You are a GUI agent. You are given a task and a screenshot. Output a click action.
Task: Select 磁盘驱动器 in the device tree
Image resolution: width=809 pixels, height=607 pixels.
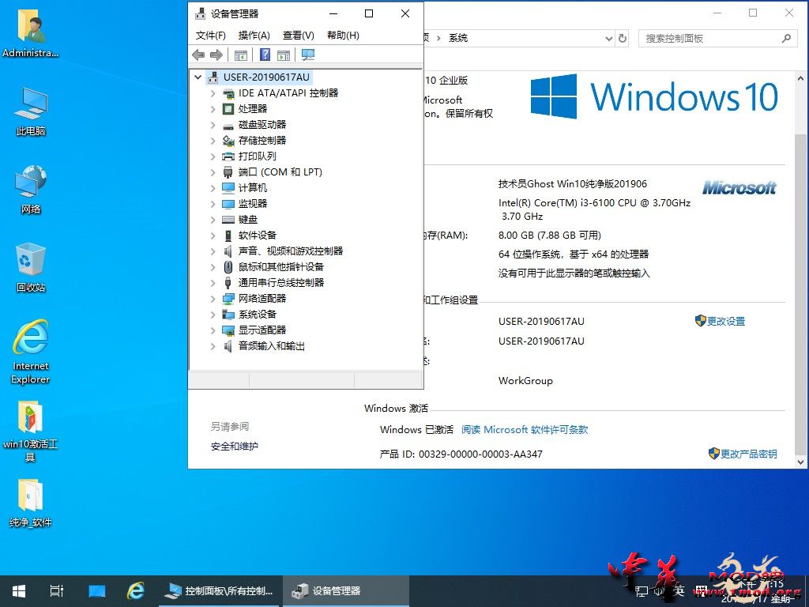(x=262, y=125)
